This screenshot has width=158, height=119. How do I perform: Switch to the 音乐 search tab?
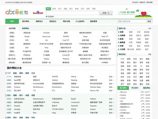[x=60, y=9]
